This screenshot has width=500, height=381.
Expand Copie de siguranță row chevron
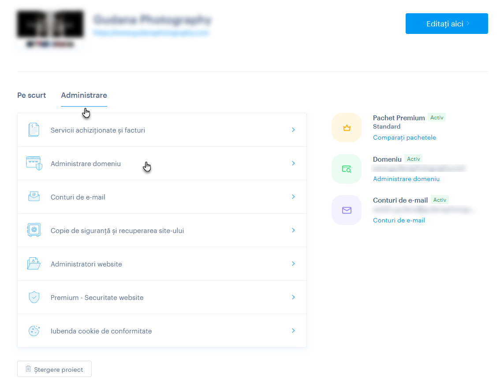pos(293,230)
